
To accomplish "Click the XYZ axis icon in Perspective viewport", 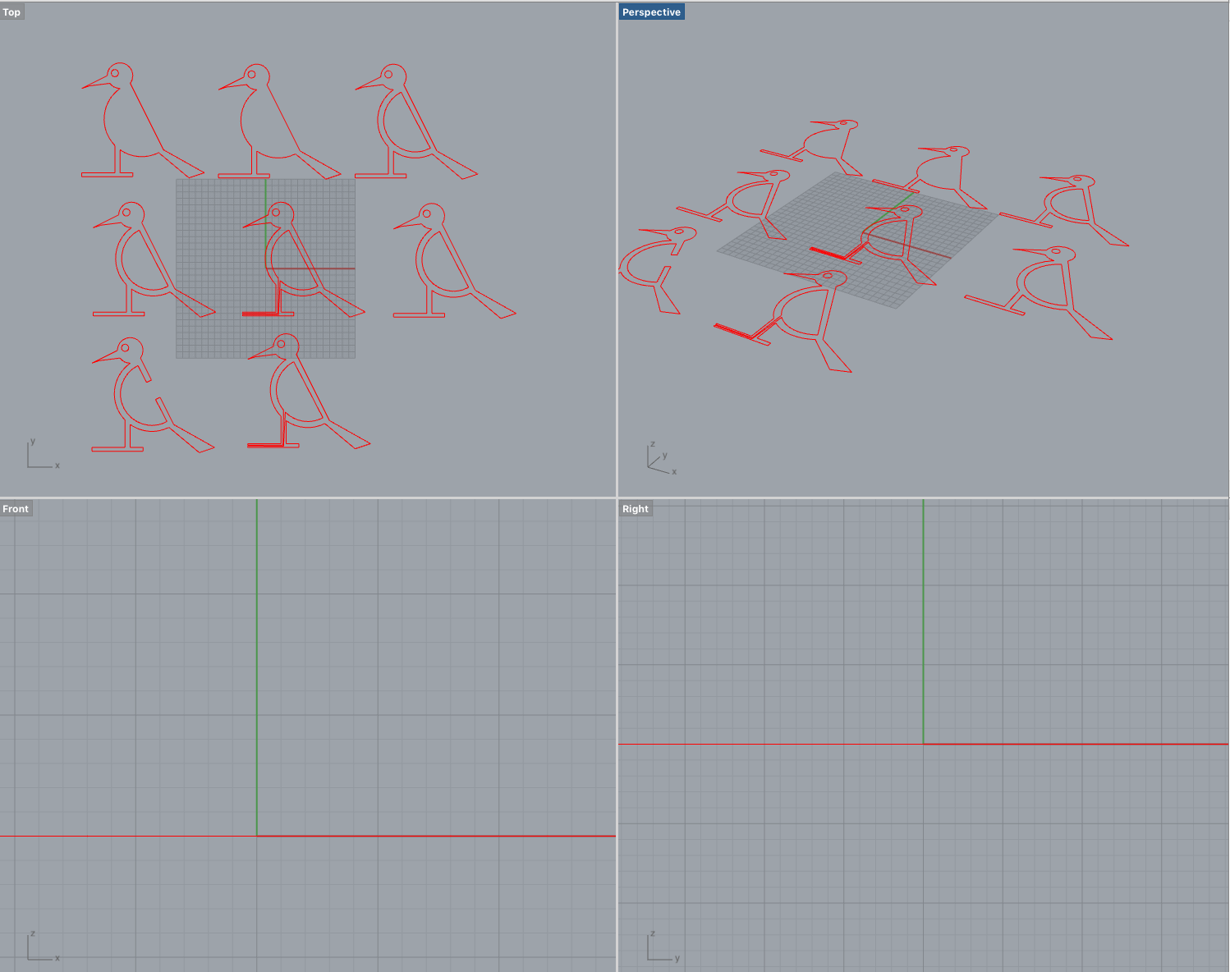I will click(x=660, y=460).
